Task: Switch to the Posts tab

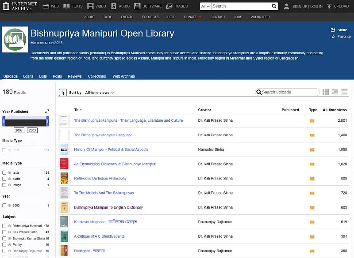Action: click(x=58, y=76)
